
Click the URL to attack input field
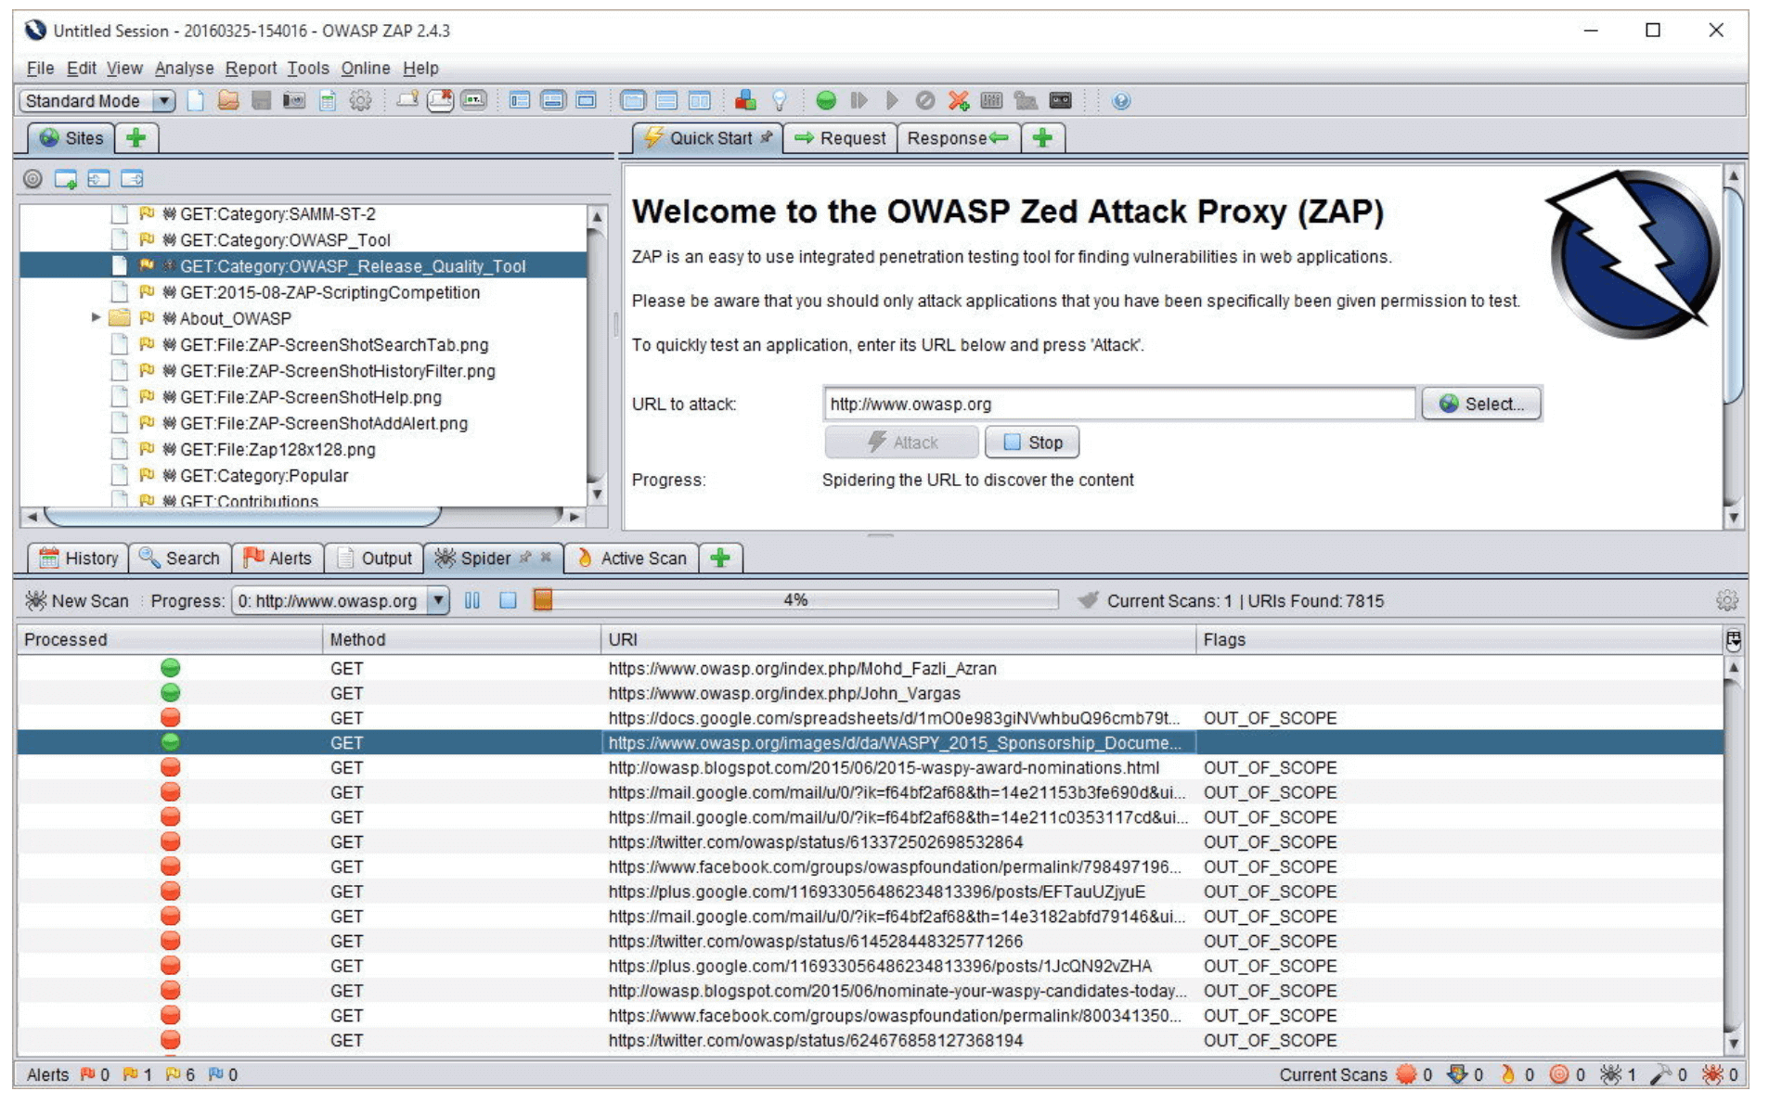tap(1118, 404)
